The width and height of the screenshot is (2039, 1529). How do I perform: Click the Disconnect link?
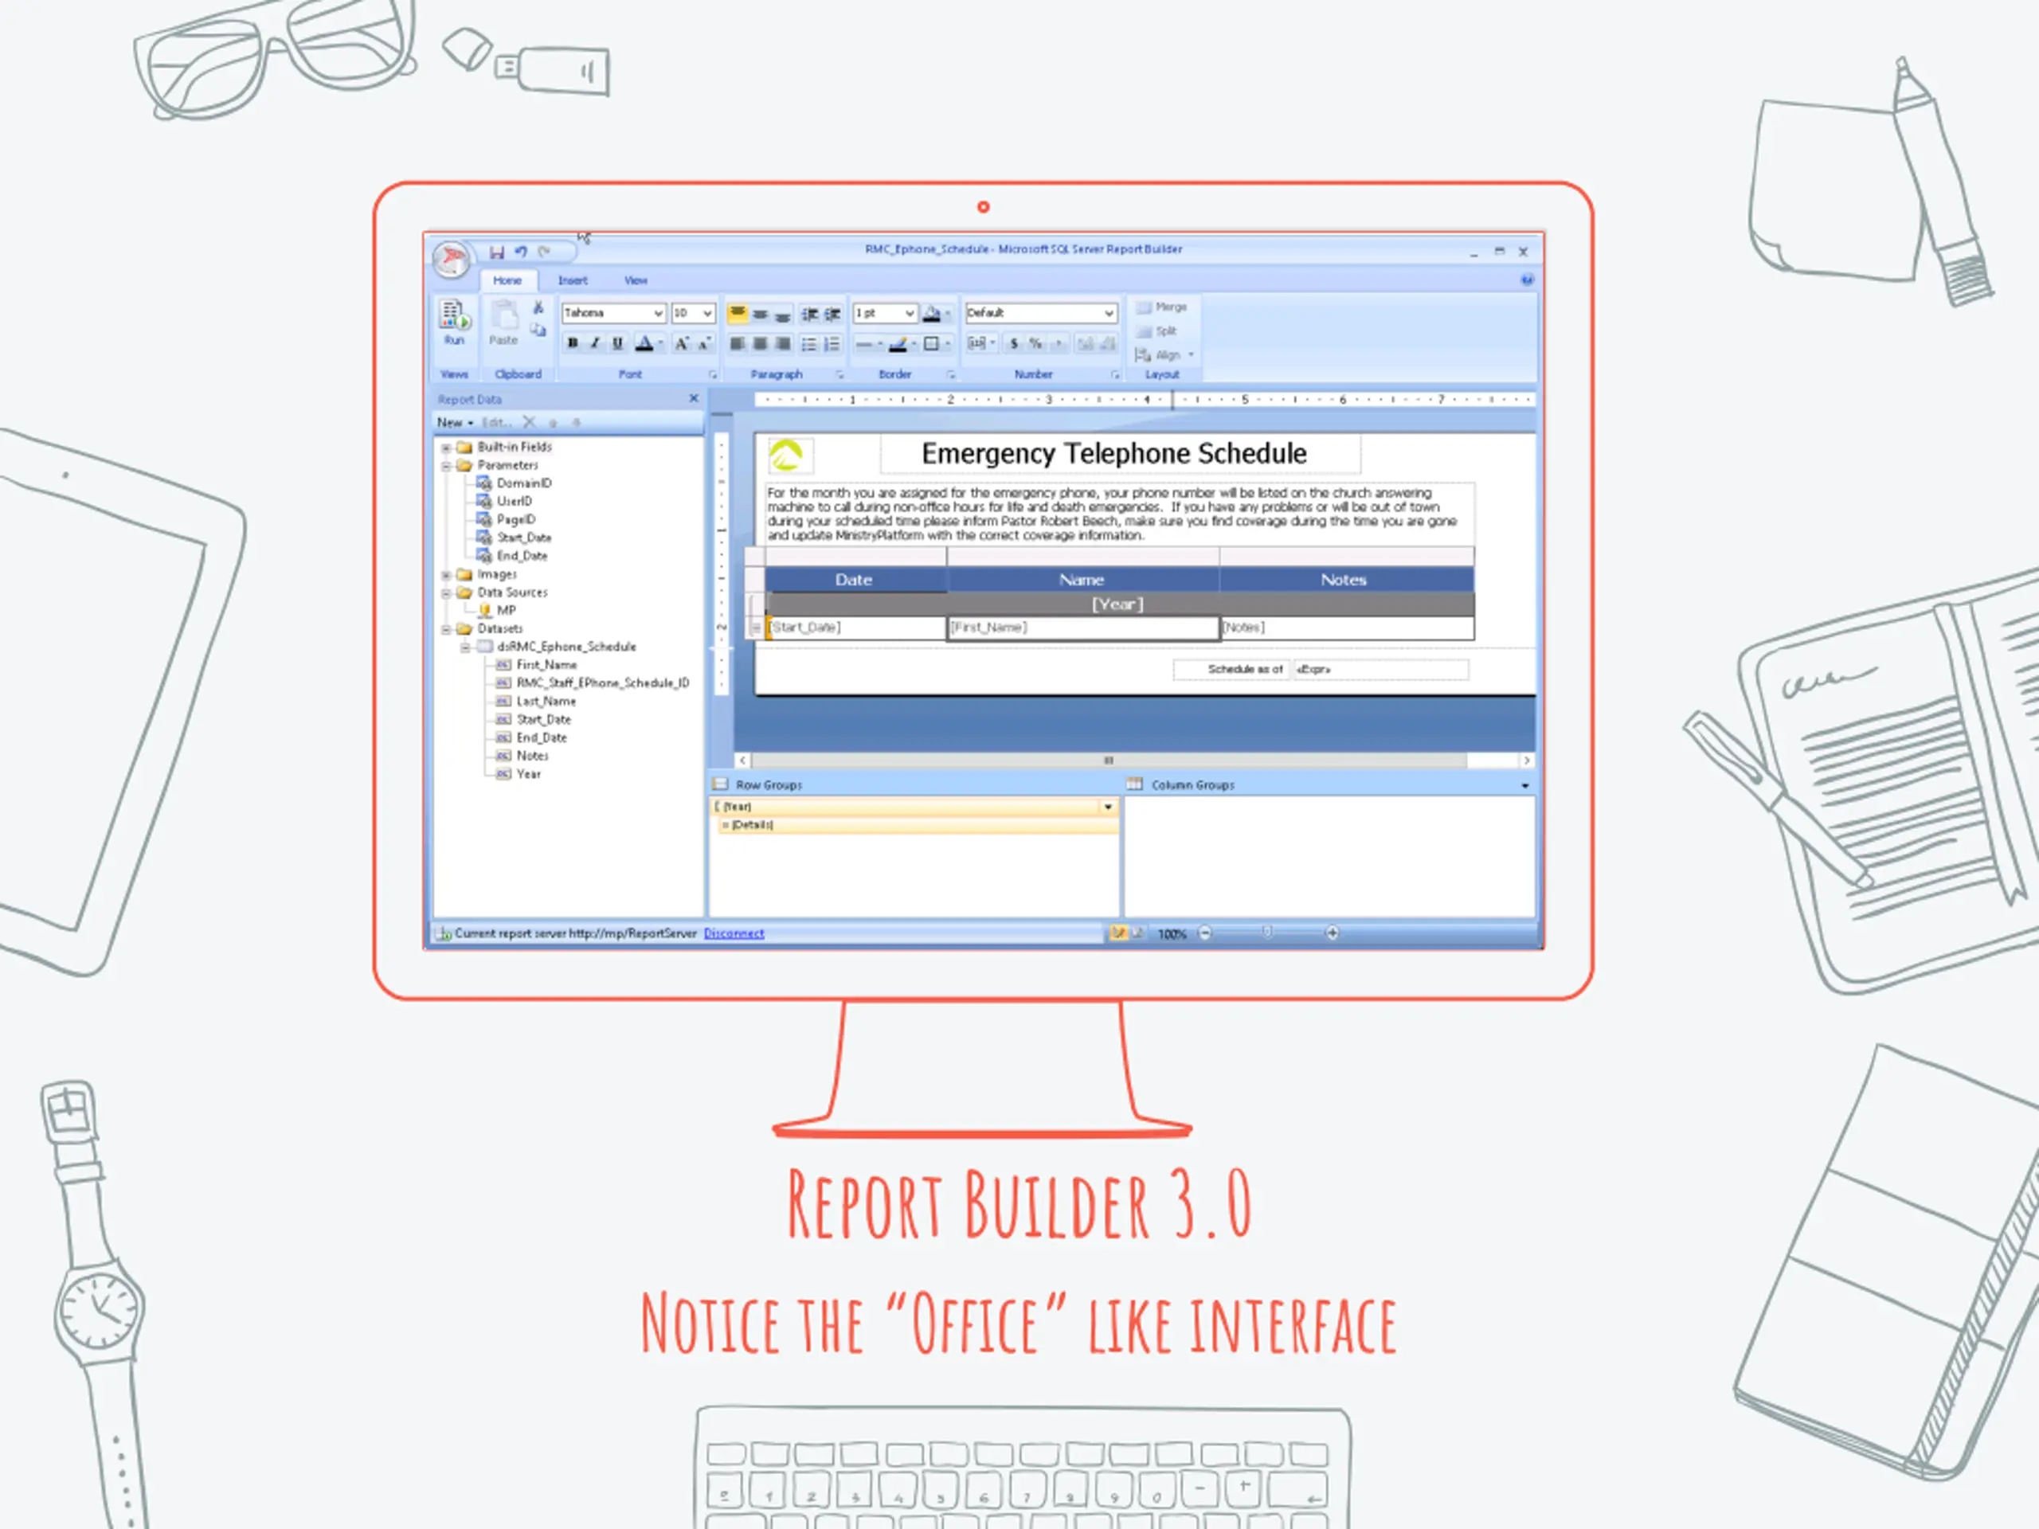(734, 933)
